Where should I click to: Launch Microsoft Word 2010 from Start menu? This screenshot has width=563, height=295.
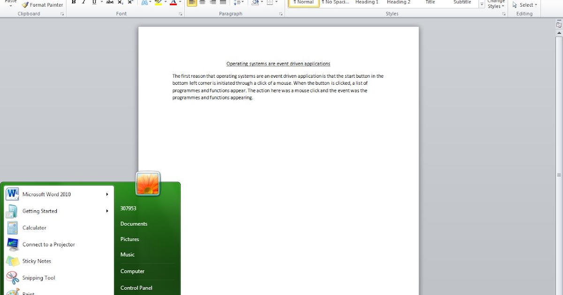click(58, 194)
